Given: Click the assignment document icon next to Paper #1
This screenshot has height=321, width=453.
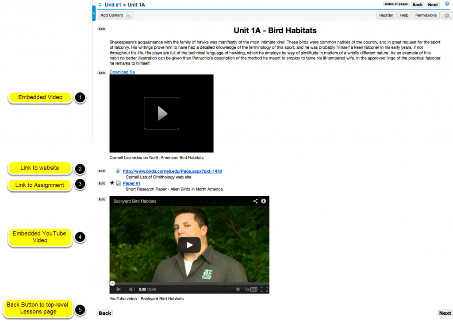Looking at the screenshot, I should point(119,183).
